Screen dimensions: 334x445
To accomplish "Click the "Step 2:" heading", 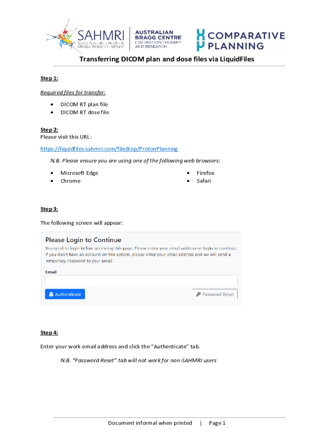I will (x=49, y=130).
